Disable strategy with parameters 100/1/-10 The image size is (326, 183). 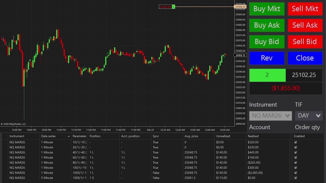[x=295, y=168]
